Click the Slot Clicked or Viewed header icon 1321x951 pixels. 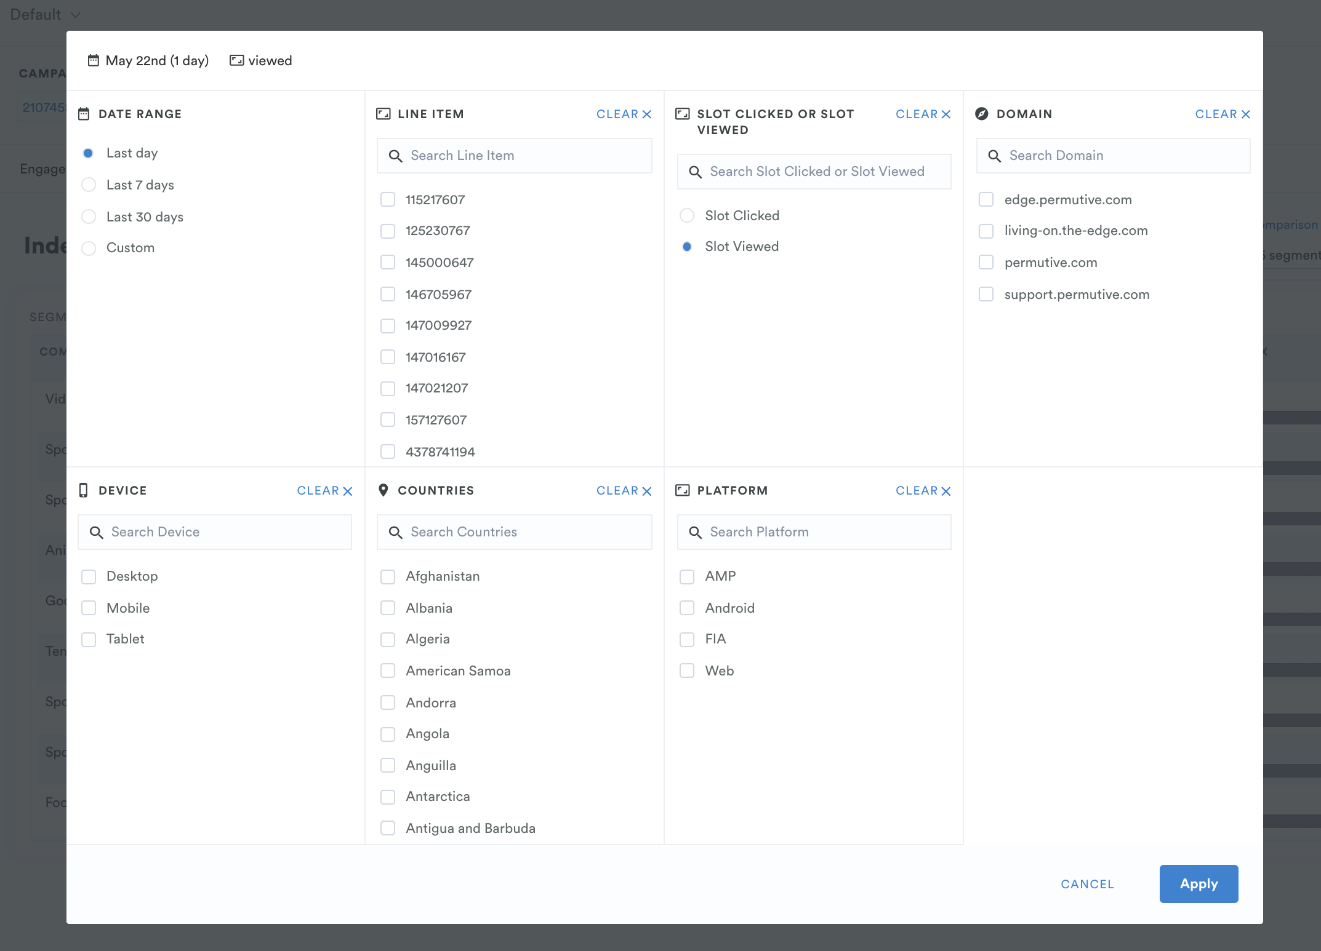[683, 114]
